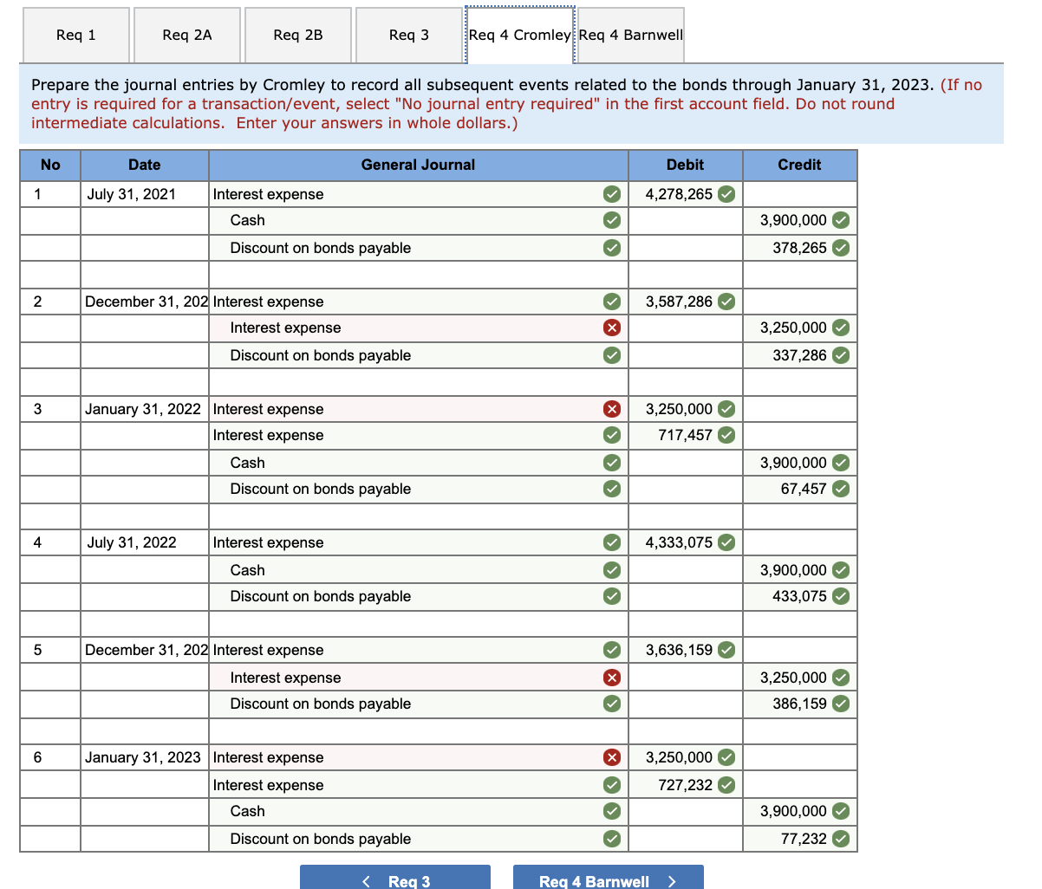
Task: Click the No column header
Action: pos(50,165)
